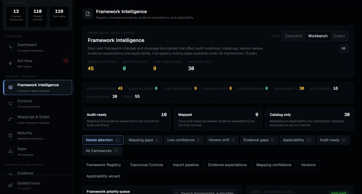The height and width of the screenshot is (194, 362).
Task: Switch view to Executive
Action: (x=294, y=36)
